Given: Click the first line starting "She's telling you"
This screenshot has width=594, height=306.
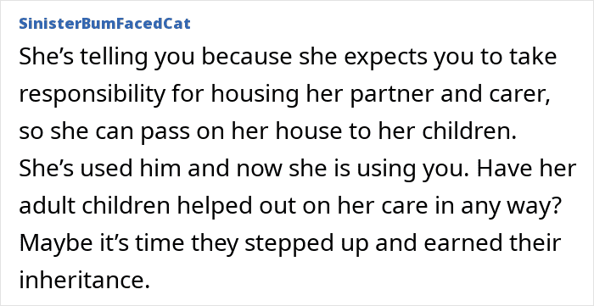Looking at the screenshot, I should pyautogui.click(x=288, y=58).
